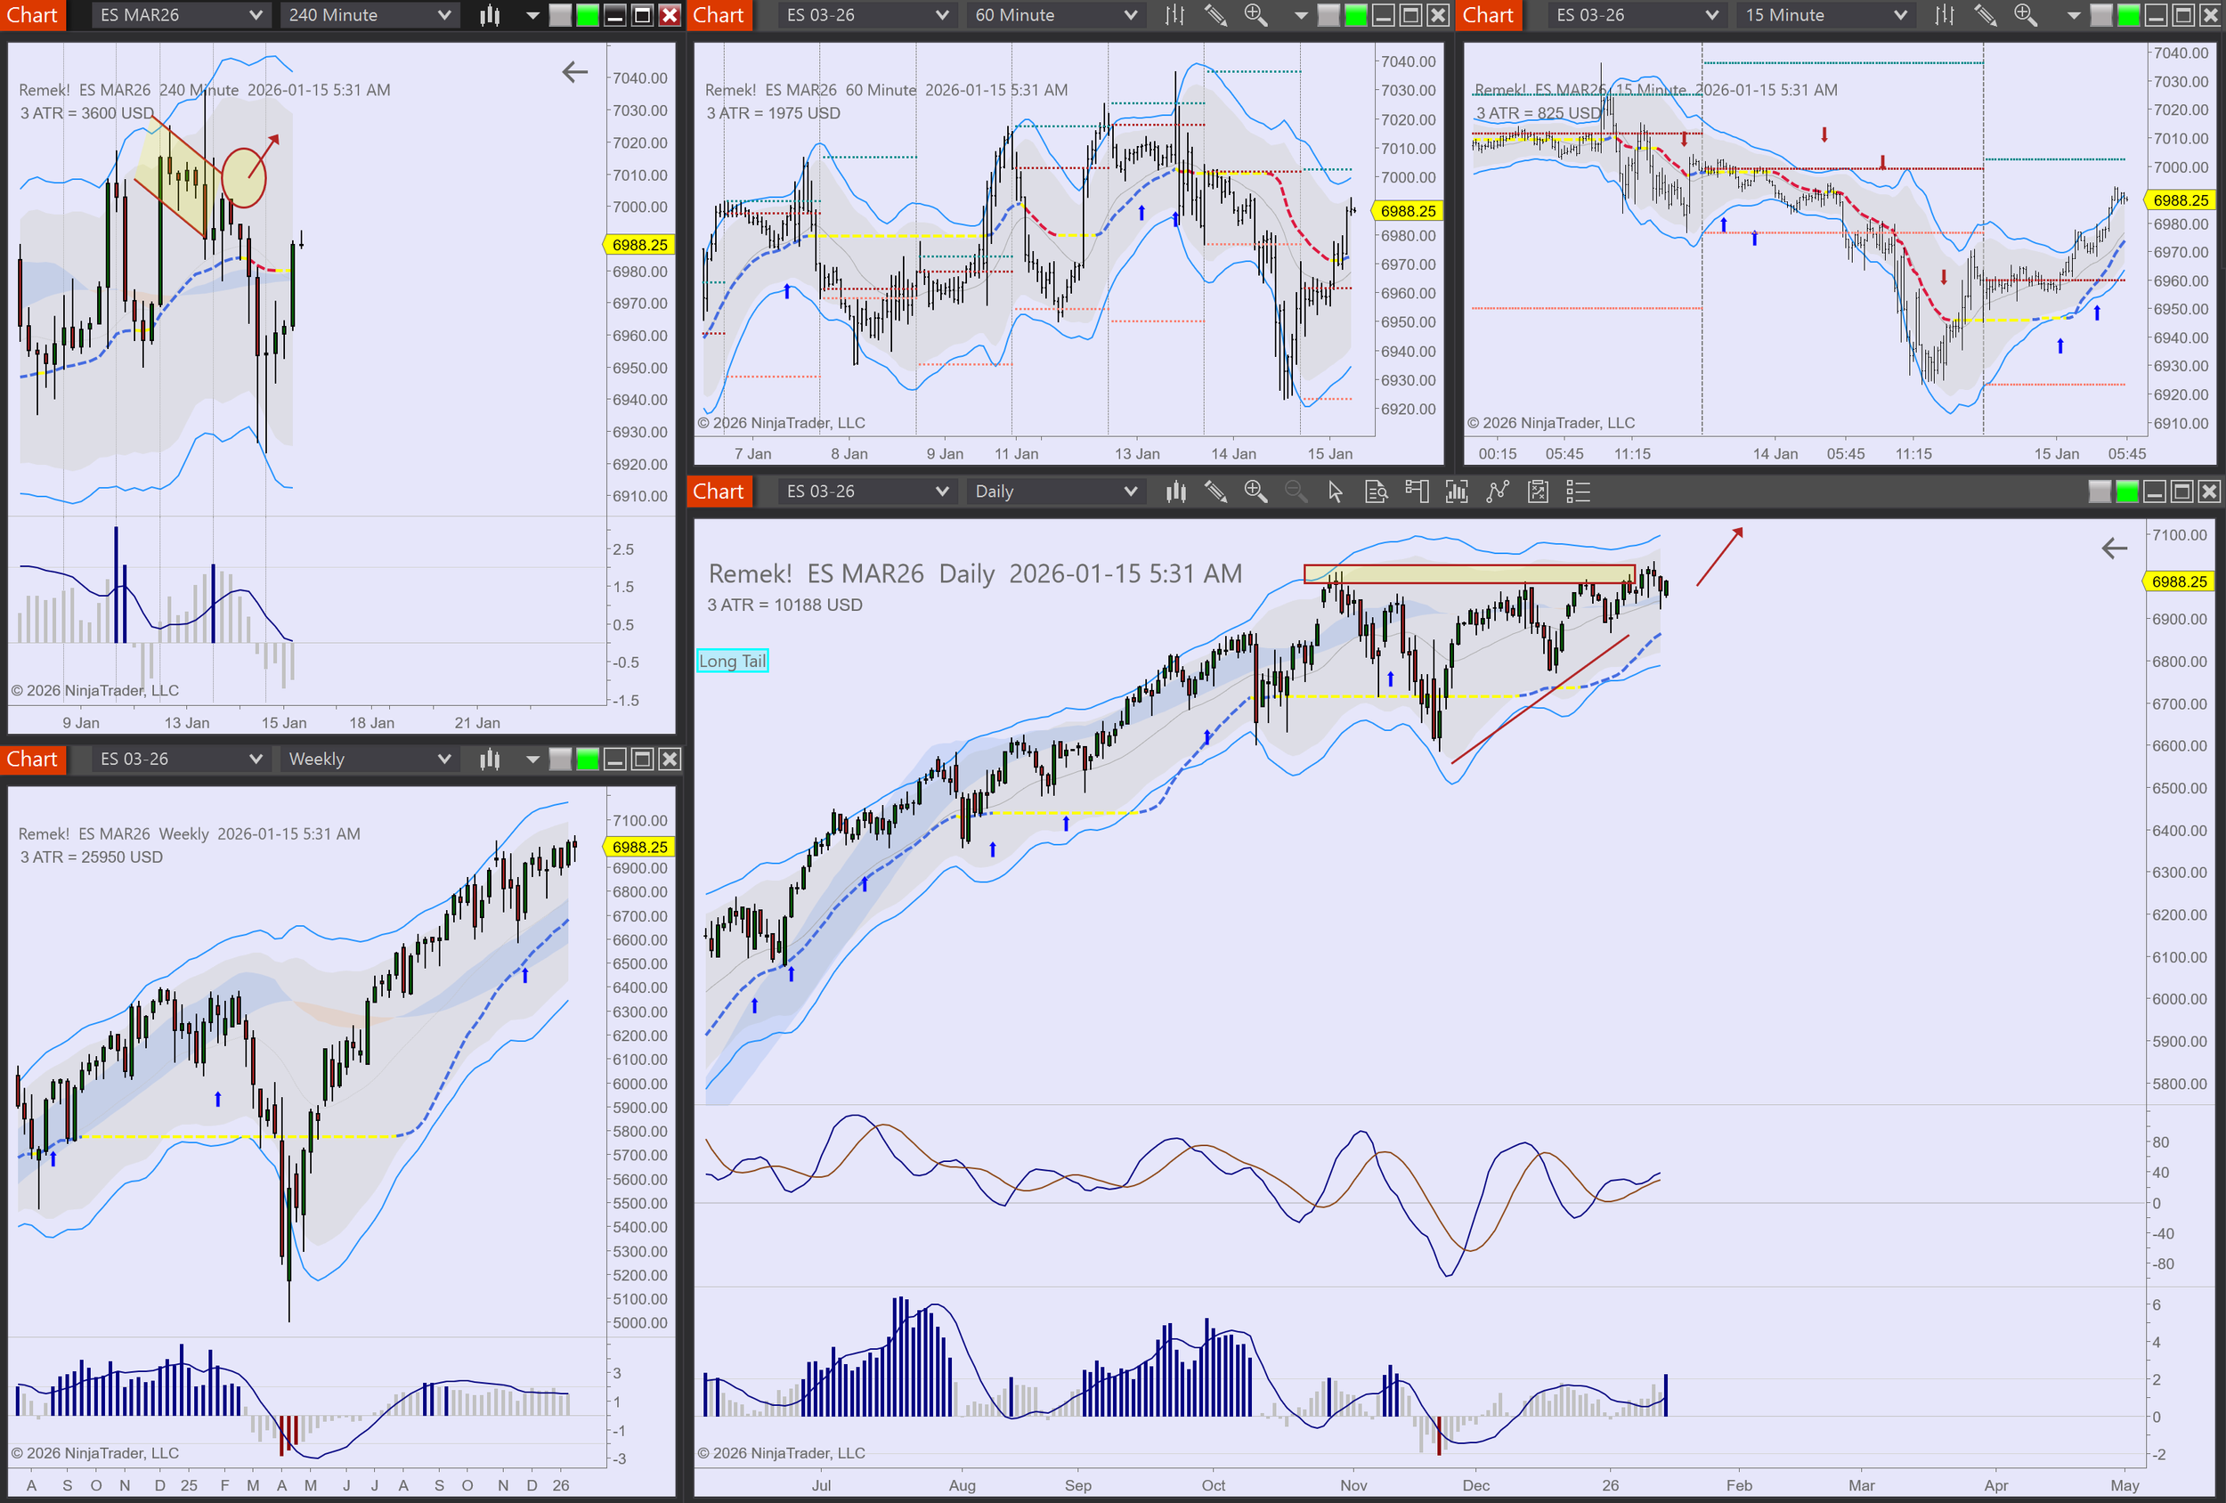Image resolution: width=2226 pixels, height=1503 pixels.
Task: Click the Long Tail label on Daily chart
Action: [732, 661]
